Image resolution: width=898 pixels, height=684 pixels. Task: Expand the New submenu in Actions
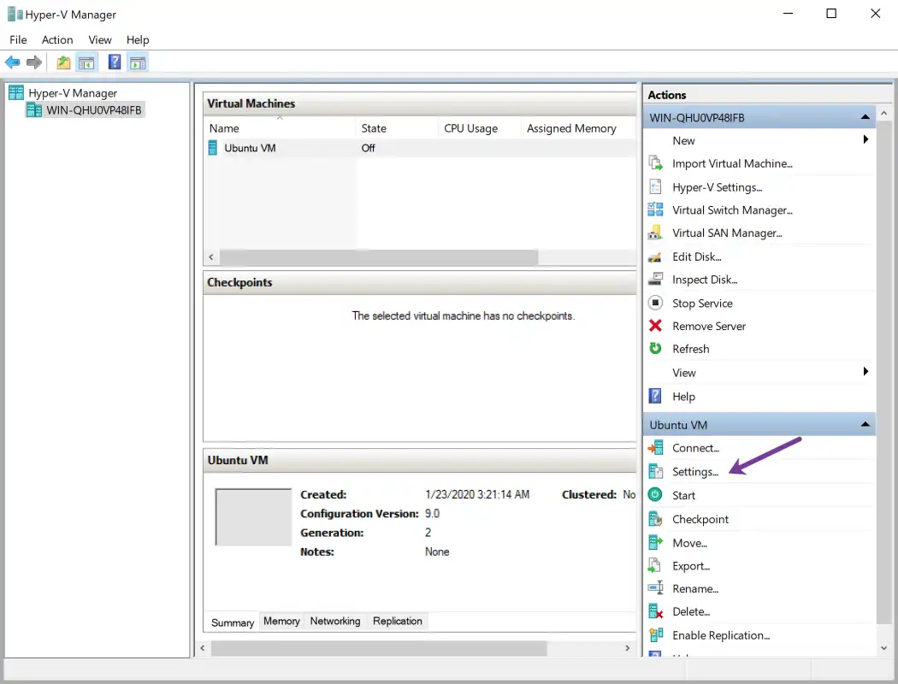(866, 139)
